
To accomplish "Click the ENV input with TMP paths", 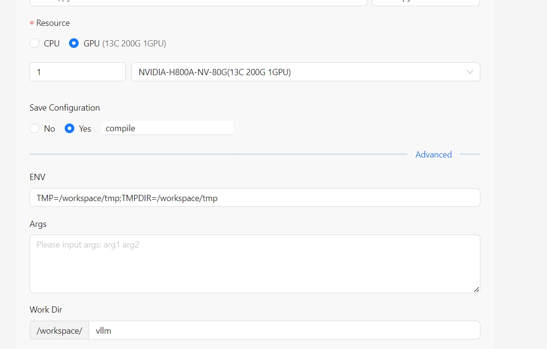I will click(255, 198).
